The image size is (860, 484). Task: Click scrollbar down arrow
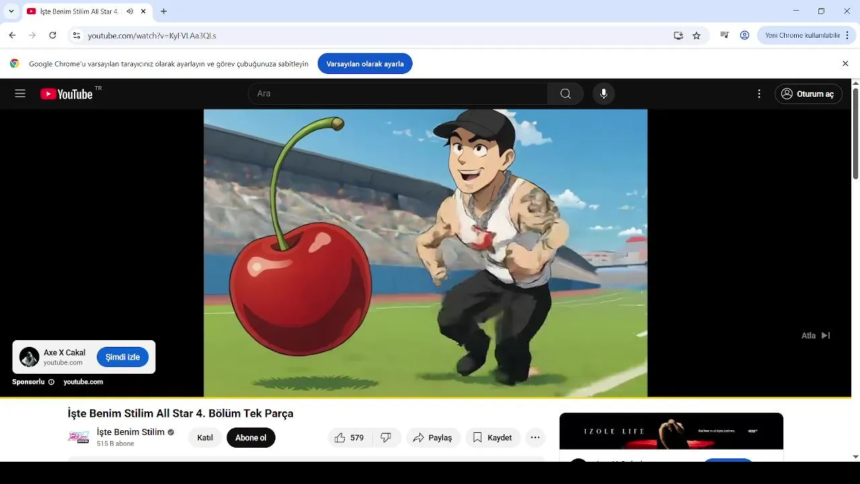point(855,456)
